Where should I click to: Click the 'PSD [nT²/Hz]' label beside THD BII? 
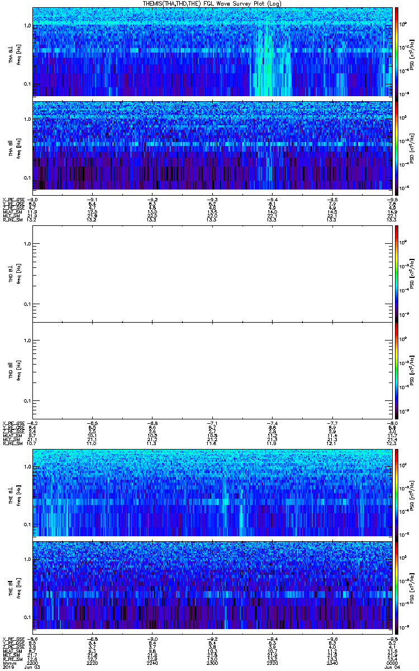tap(412, 371)
